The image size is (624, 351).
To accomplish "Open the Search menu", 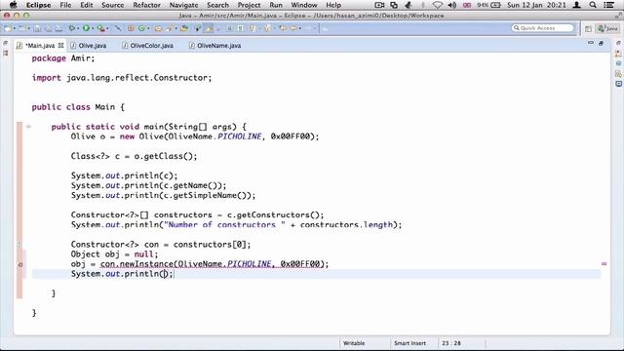I will coord(217,5).
